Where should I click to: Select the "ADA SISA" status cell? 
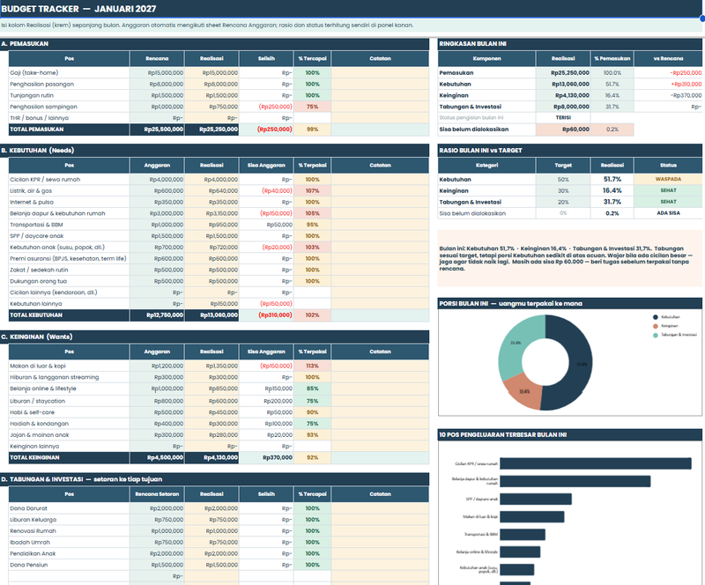668,213
